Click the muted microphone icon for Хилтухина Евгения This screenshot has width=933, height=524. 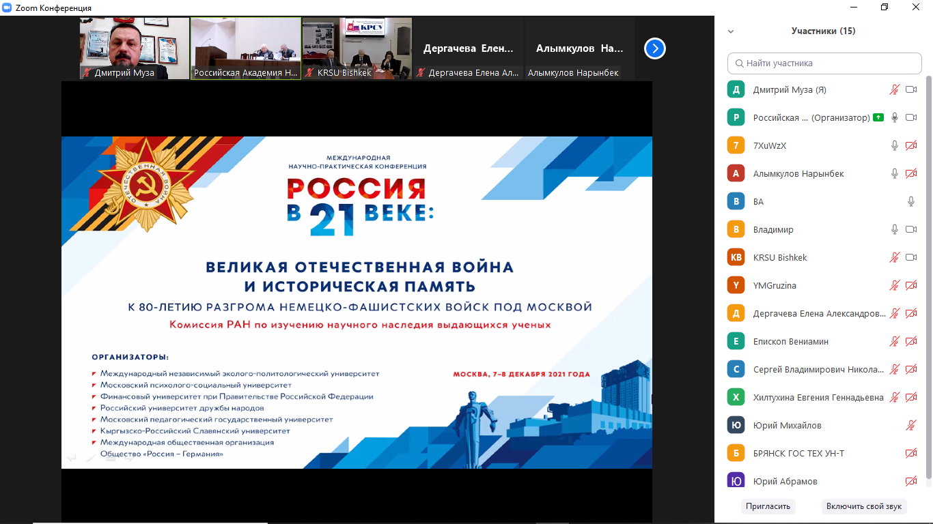tap(895, 397)
